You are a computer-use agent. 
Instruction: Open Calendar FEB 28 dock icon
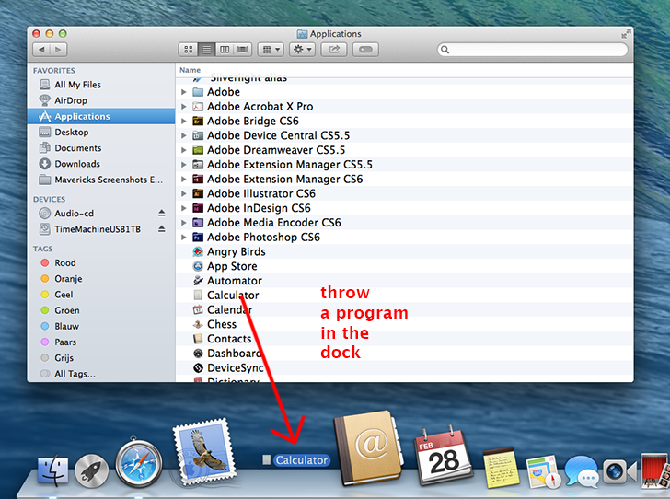pos(444,456)
